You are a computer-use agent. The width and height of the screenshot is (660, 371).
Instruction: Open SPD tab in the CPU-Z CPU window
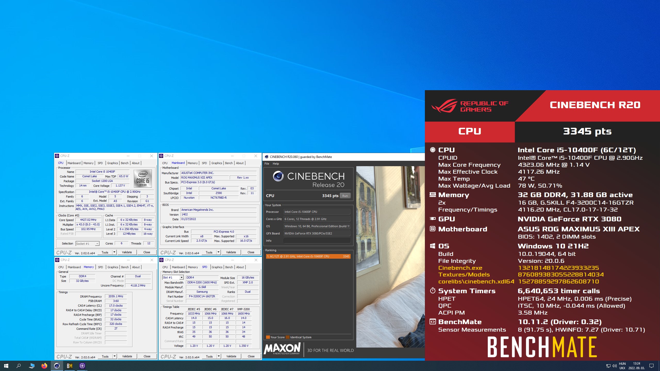click(100, 163)
